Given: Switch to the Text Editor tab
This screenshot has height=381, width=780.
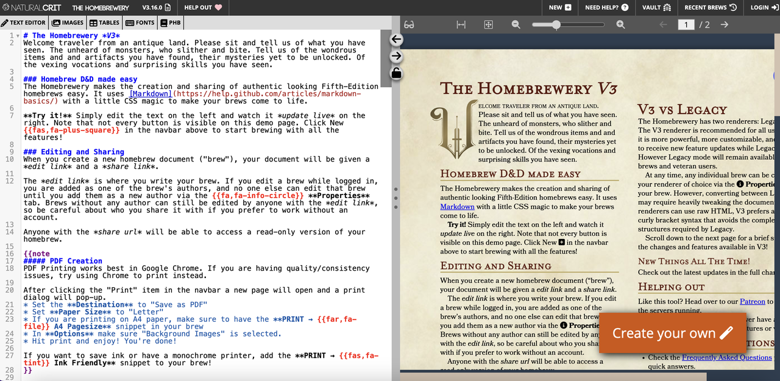Looking at the screenshot, I should [x=24, y=23].
